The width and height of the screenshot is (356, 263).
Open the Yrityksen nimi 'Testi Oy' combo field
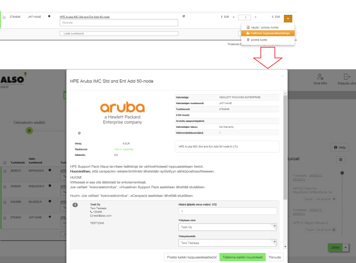coord(227,227)
